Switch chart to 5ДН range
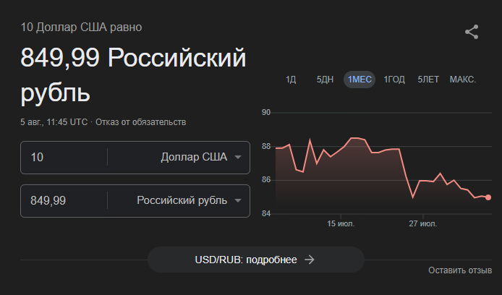The height and width of the screenshot is (295, 502). tap(325, 80)
